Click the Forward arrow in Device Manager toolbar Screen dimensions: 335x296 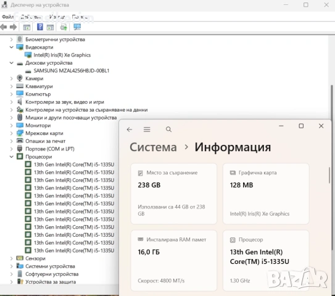[13, 27]
